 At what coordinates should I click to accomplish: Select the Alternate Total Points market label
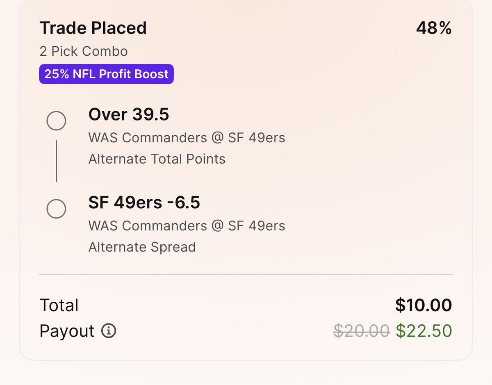[x=157, y=159]
